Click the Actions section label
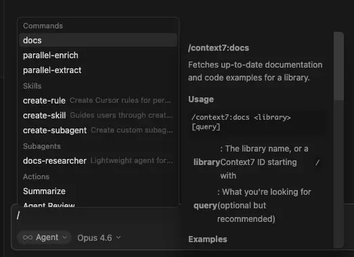Image resolution: width=354 pixels, height=257 pixels. (36, 177)
